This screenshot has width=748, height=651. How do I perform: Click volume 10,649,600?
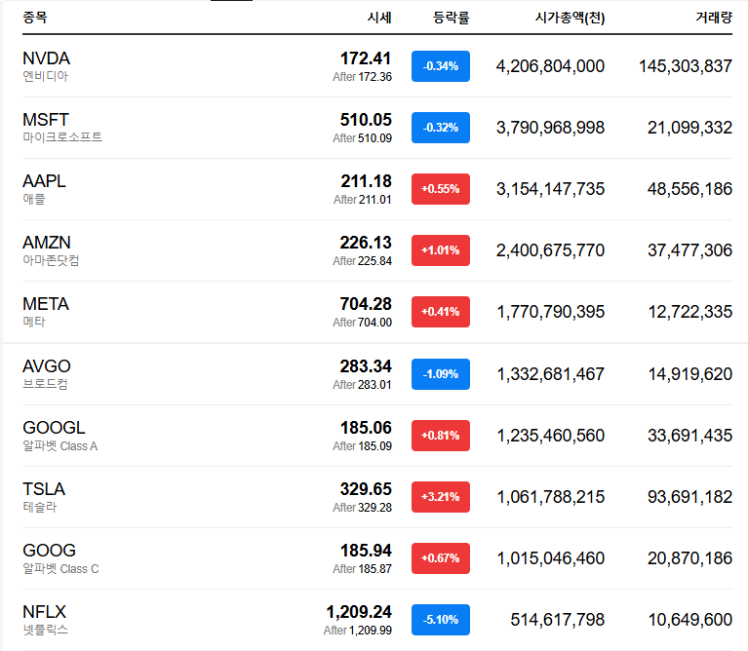[x=690, y=620]
